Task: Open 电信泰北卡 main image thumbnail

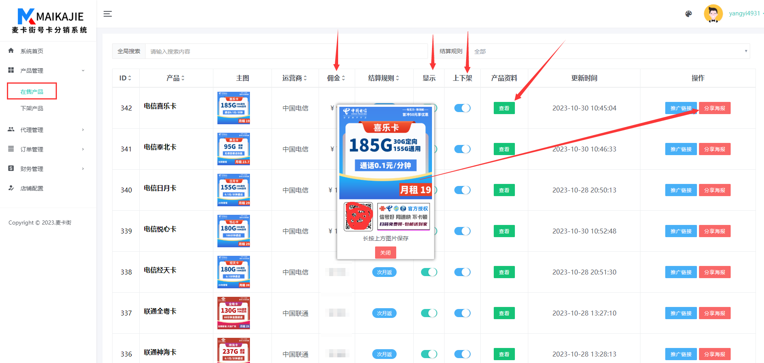Action: 234,149
